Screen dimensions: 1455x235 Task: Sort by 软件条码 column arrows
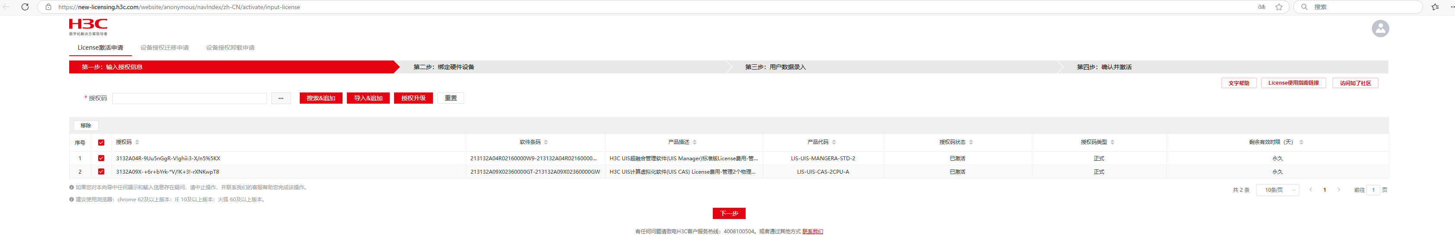546,142
